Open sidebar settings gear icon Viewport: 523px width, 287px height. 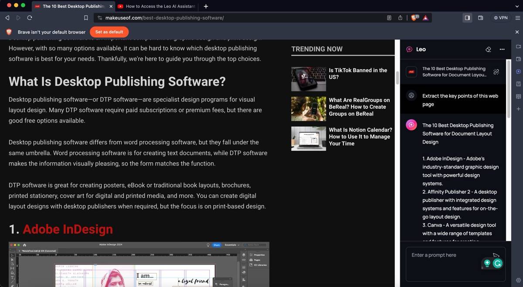518,280
